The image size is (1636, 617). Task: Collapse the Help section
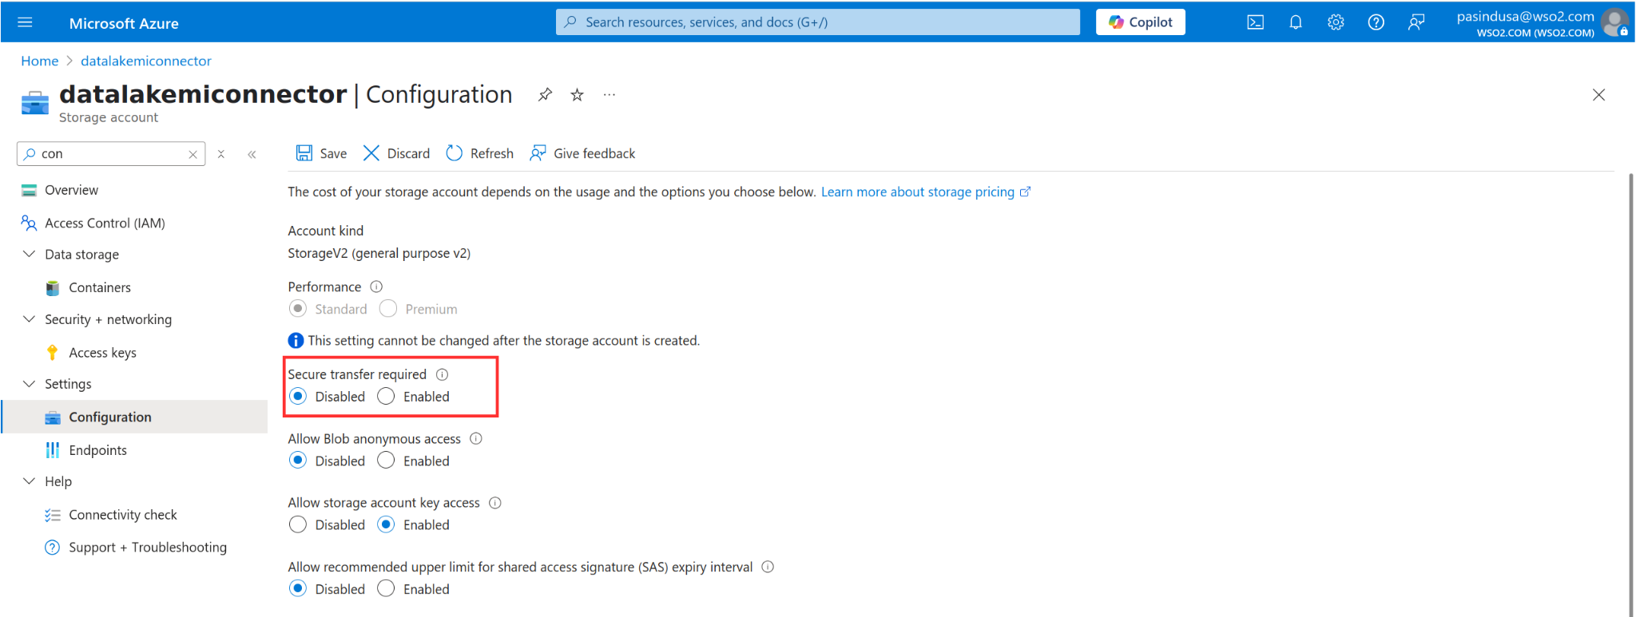pyautogui.click(x=30, y=481)
